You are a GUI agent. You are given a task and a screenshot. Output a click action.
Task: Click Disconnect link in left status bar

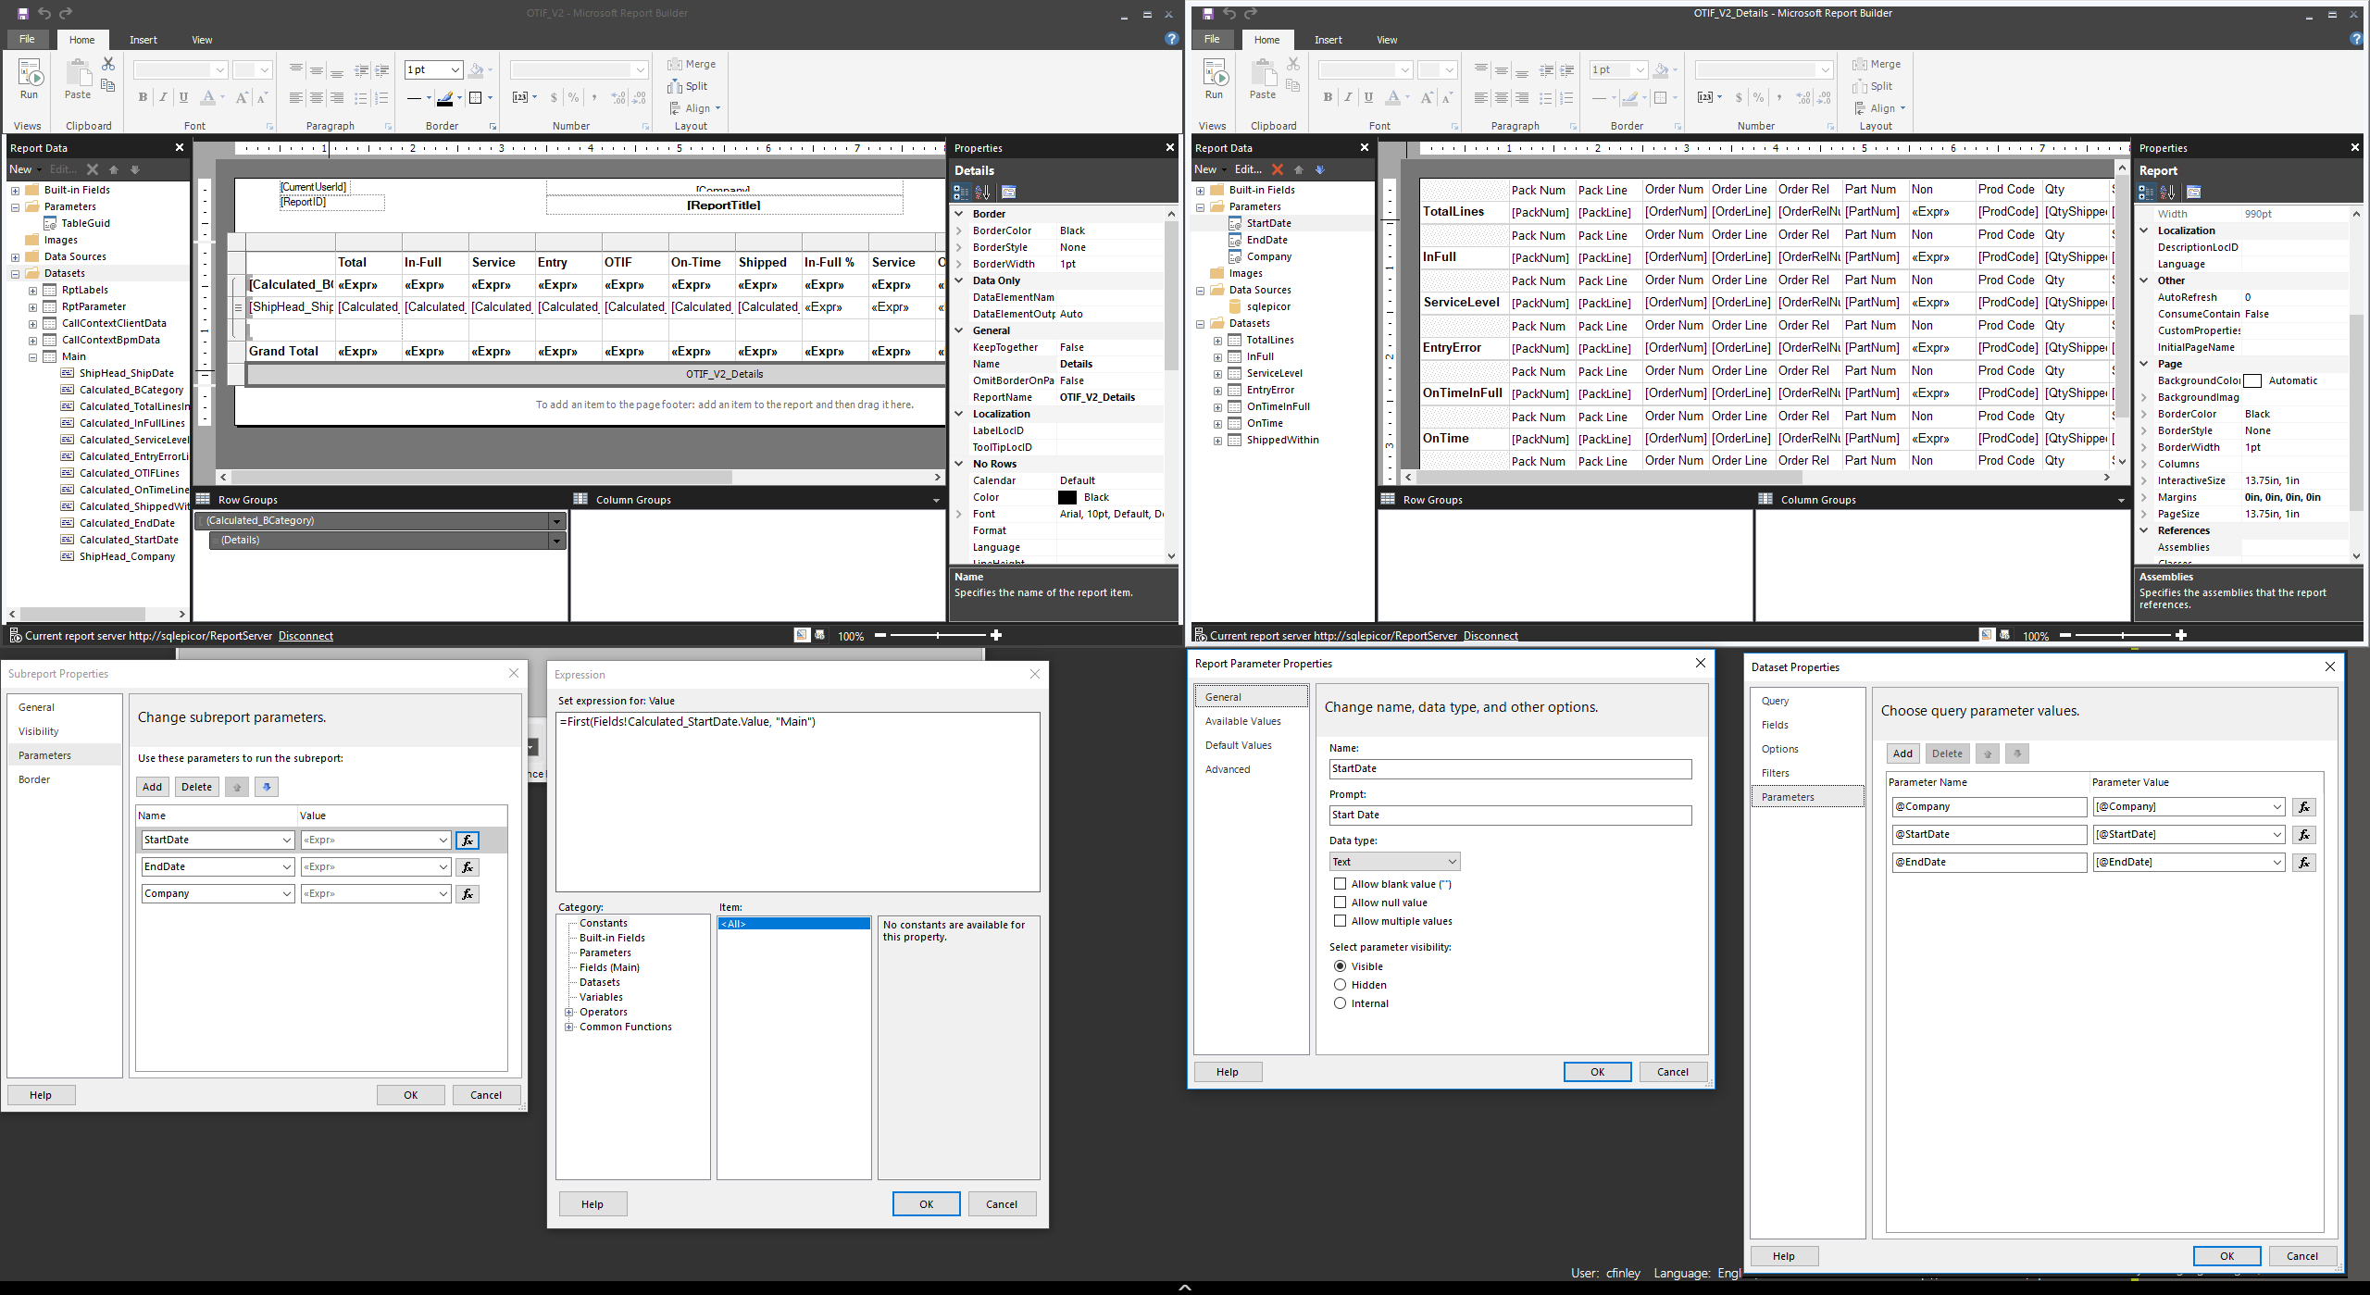tap(306, 636)
